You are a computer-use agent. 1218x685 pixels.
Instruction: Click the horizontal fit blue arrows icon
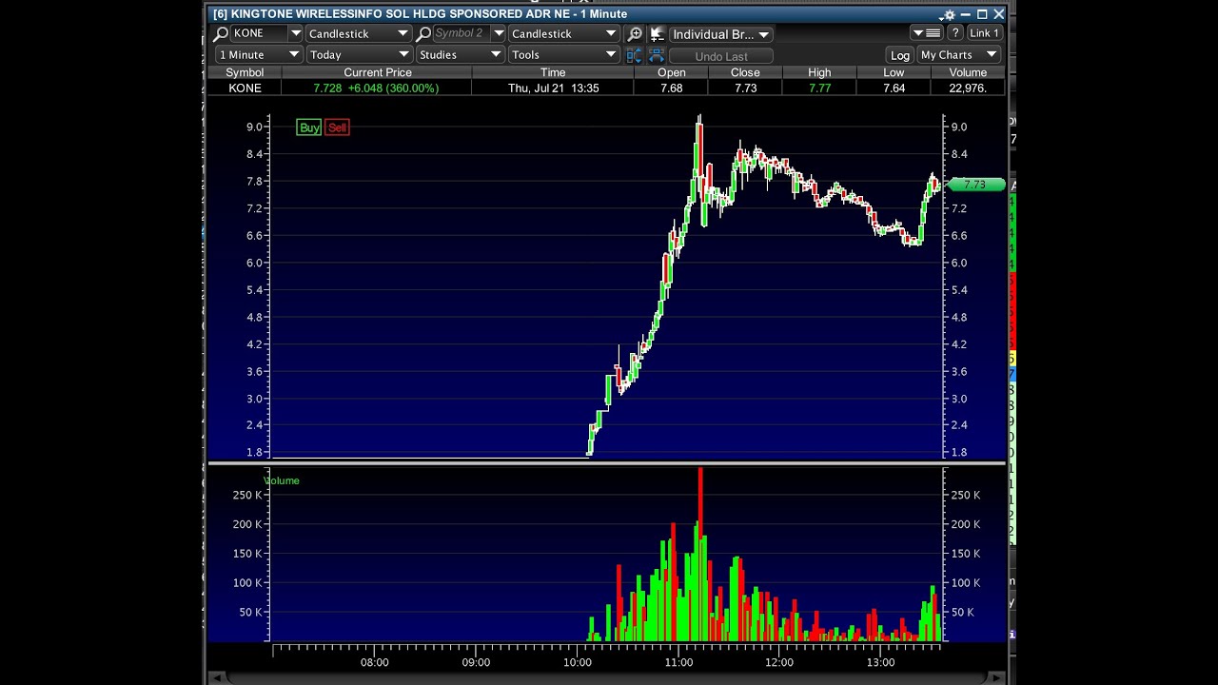656,55
